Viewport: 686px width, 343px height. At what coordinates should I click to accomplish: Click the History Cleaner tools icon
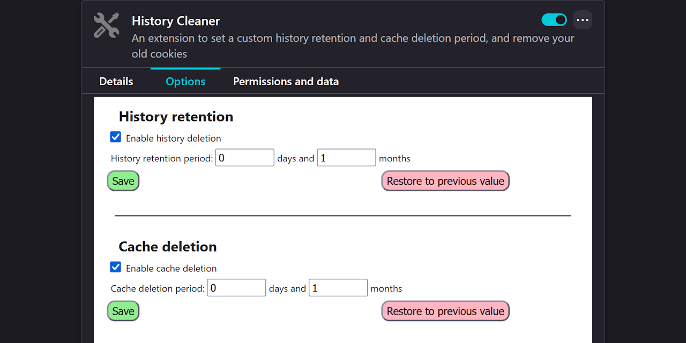tap(106, 26)
